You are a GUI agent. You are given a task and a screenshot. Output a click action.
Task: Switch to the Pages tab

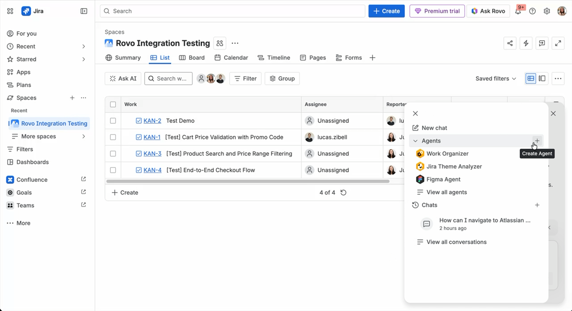pos(313,58)
